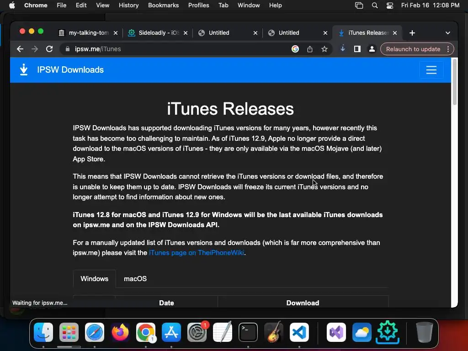Reload the ipsw.me page
The width and height of the screenshot is (468, 351).
49,49
